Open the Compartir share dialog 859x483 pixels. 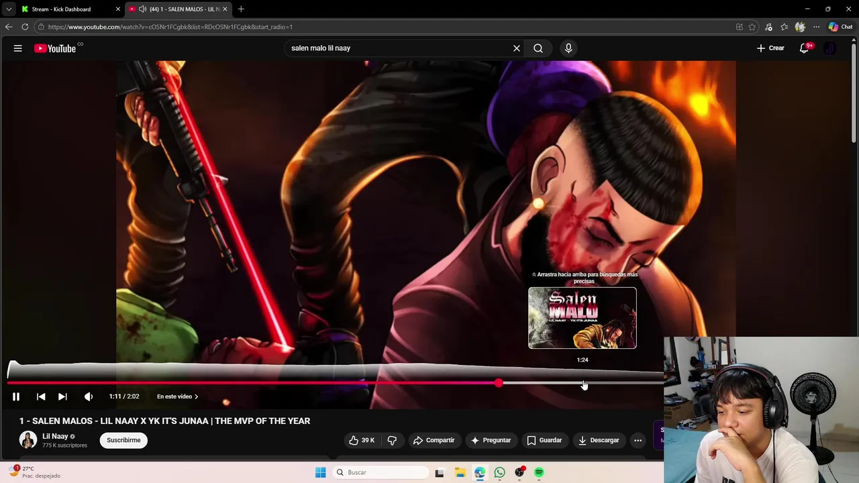pyautogui.click(x=434, y=440)
